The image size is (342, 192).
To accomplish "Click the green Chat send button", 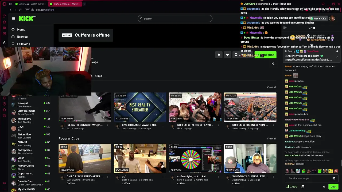I will coord(333,187).
